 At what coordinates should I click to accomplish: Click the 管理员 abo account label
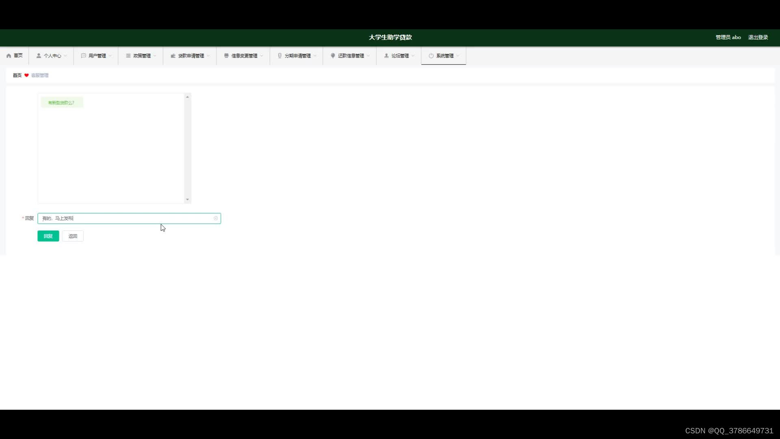click(728, 37)
